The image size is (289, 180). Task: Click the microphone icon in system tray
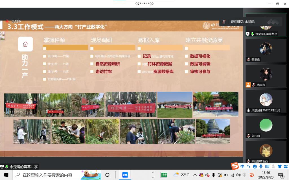(214, 175)
